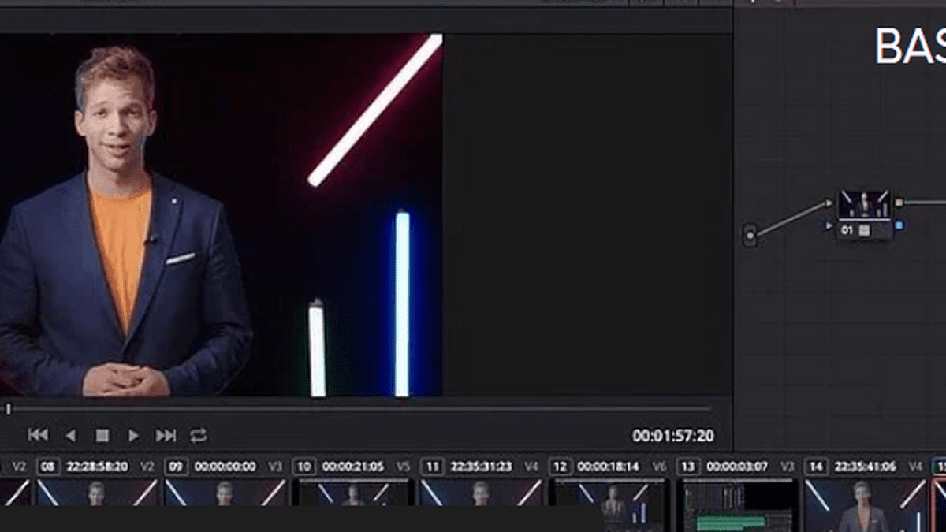The image size is (946, 532).
Task: Click the grade indicator icon on node 01
Action: pyautogui.click(x=864, y=230)
